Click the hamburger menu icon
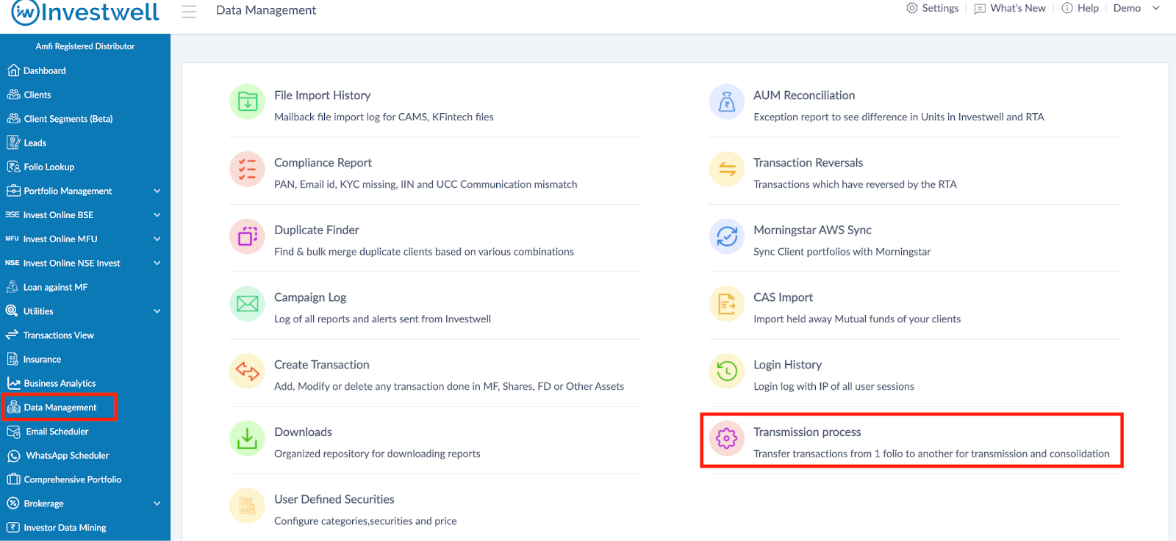The width and height of the screenshot is (1176, 541). point(189,11)
